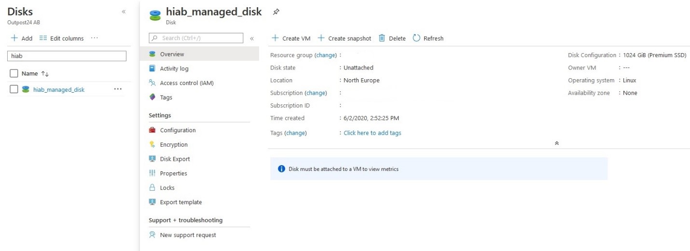Screen dimensions: 690x251
Task: Select the Overview menu item
Action: coord(172,54)
